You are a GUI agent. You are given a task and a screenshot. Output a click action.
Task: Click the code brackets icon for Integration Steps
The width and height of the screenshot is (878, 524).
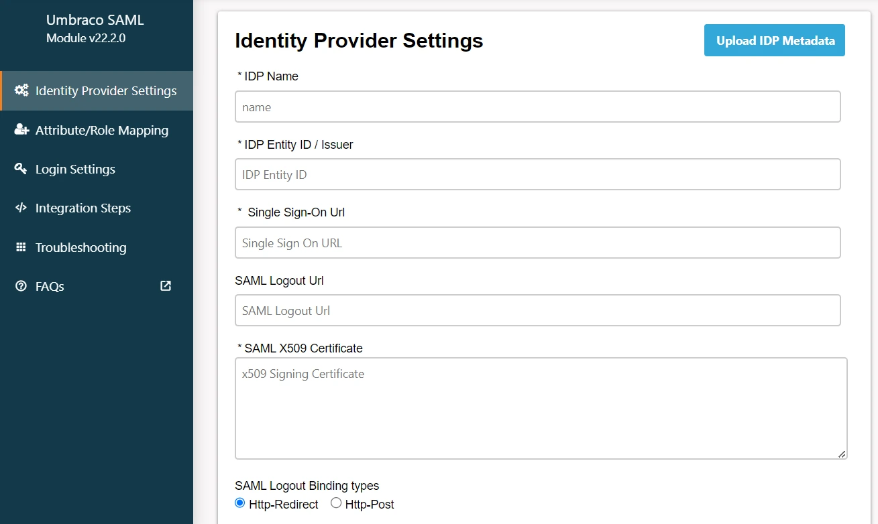tap(21, 208)
